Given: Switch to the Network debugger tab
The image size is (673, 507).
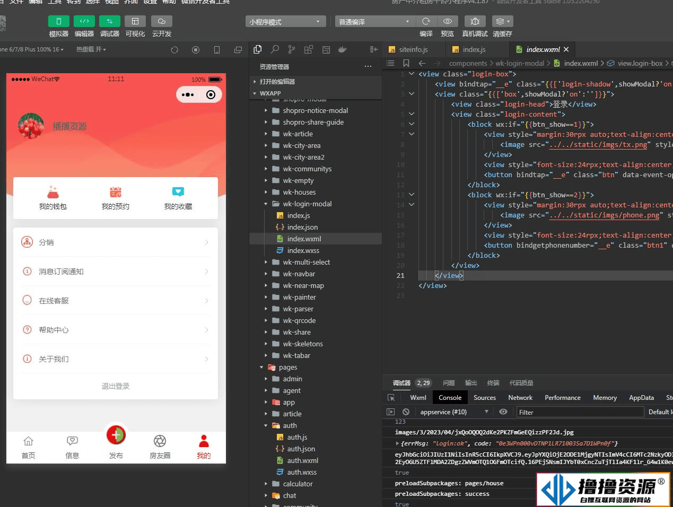Looking at the screenshot, I should [520, 398].
